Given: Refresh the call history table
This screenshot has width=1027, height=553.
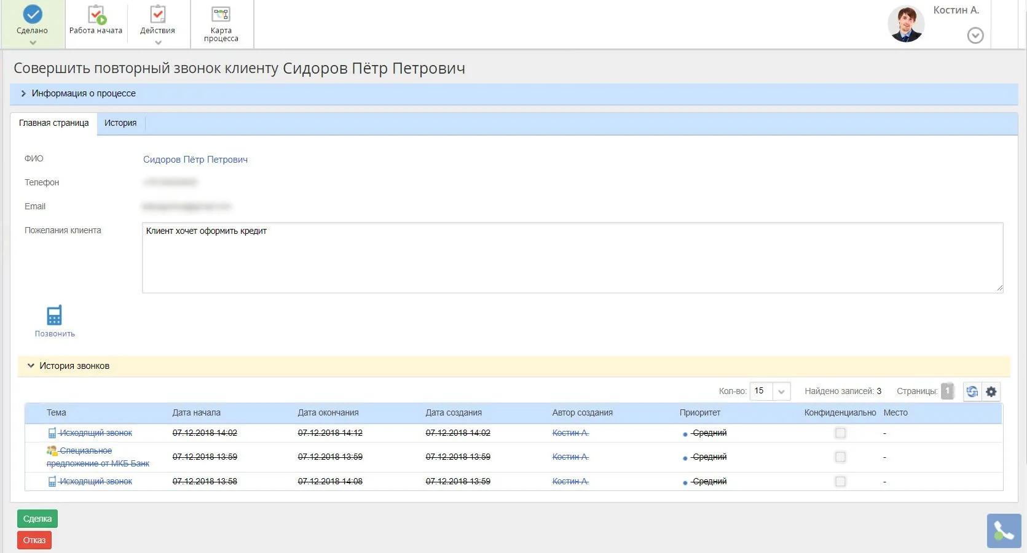Looking at the screenshot, I should (x=972, y=392).
